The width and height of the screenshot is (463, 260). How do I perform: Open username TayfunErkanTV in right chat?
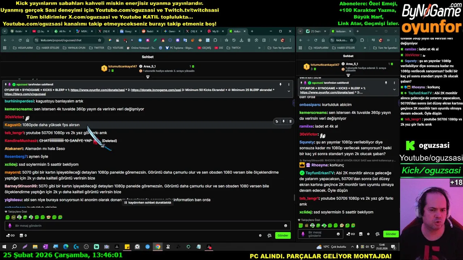[320, 173]
